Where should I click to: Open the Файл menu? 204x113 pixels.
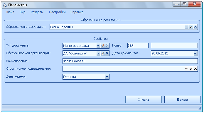pos(10,12)
